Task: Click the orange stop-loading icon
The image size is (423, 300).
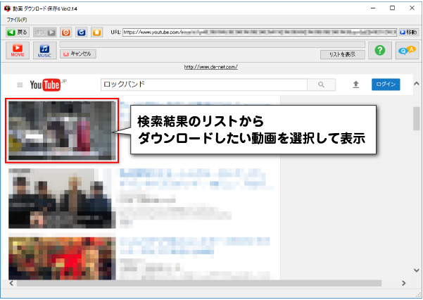Action: pos(66,32)
